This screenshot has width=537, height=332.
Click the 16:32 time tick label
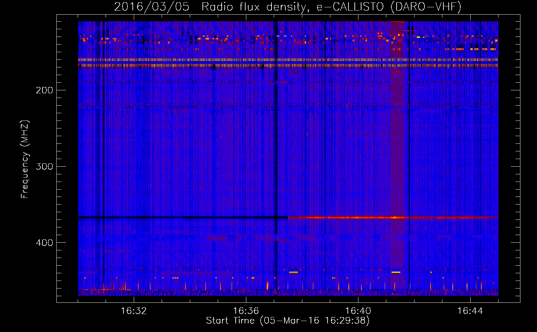(134, 311)
